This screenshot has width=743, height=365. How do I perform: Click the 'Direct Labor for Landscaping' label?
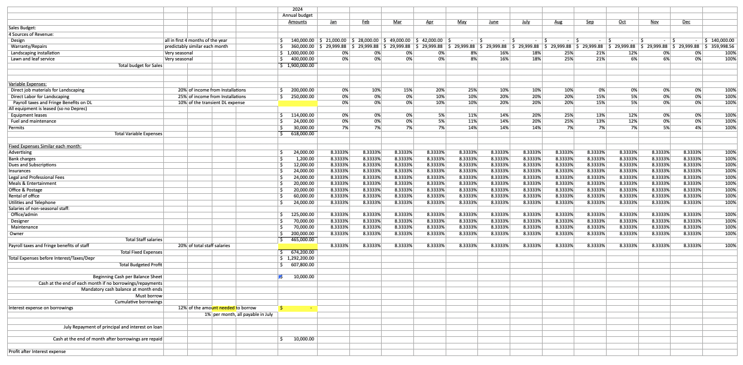pyautogui.click(x=39, y=96)
